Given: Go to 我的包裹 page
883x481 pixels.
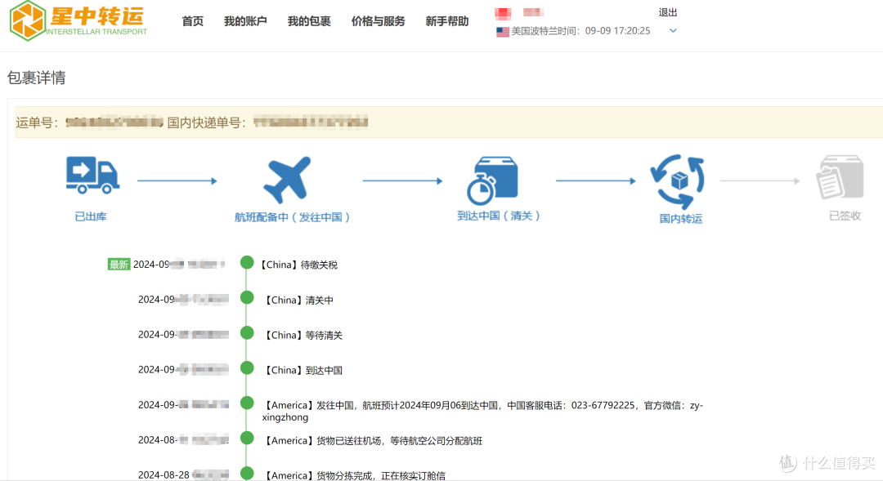Looking at the screenshot, I should [x=309, y=21].
